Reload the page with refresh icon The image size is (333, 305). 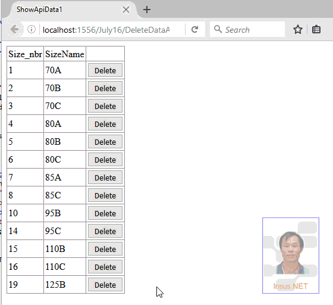point(195,29)
